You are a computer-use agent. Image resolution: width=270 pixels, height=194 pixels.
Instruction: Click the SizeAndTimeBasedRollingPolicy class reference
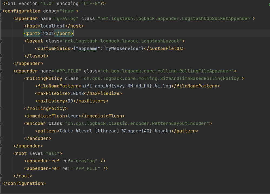200,78
